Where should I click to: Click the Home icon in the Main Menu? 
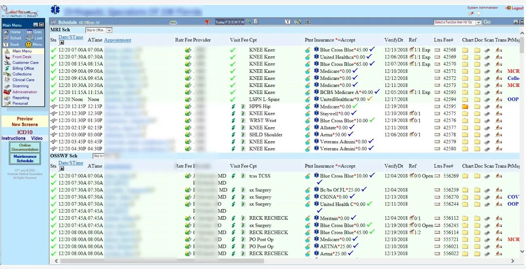(x=6, y=32)
